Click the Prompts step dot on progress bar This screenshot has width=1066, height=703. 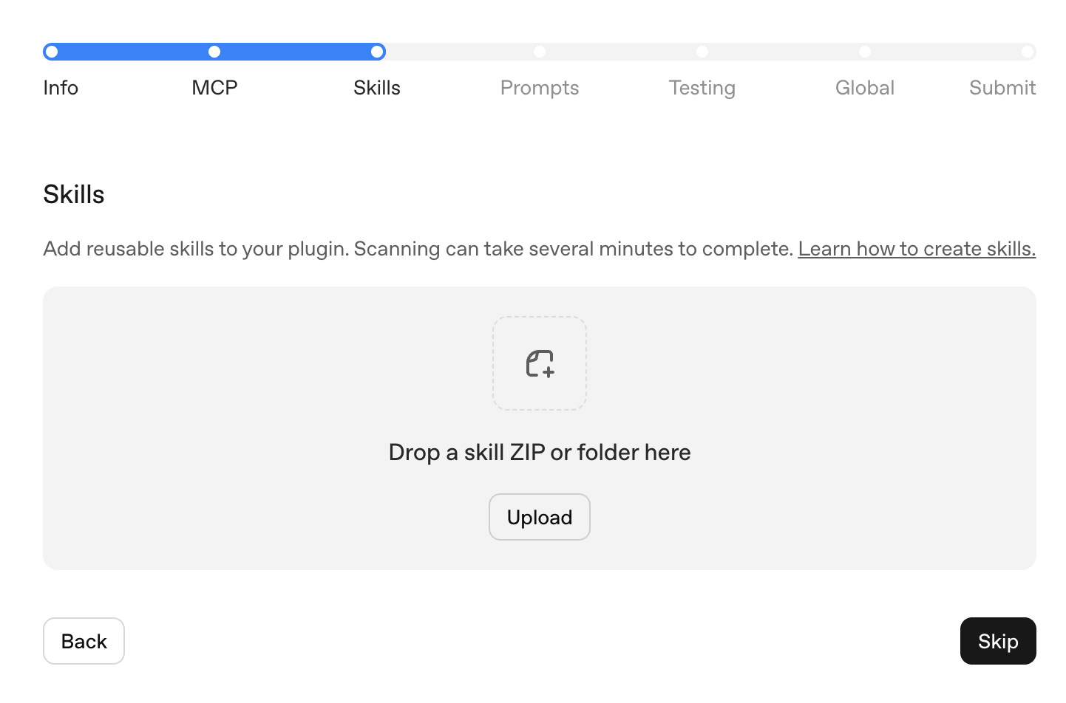tap(540, 52)
